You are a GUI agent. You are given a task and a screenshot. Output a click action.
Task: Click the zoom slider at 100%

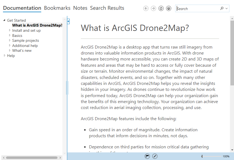pos(202,156)
